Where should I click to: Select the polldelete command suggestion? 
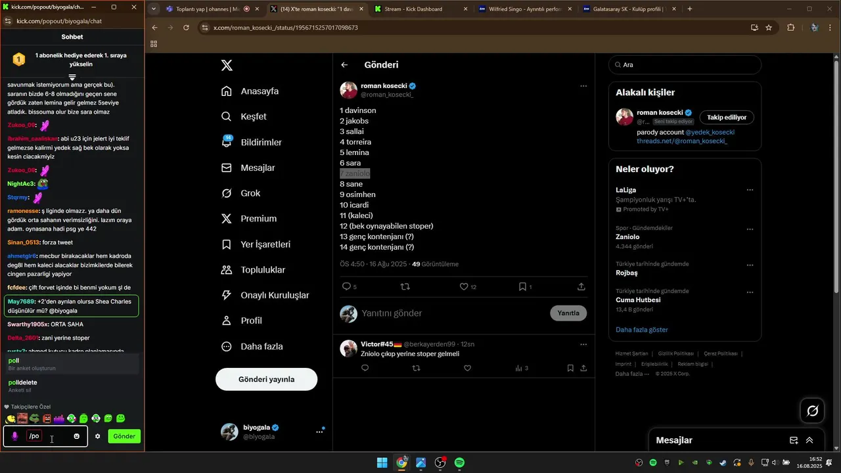[72, 386]
